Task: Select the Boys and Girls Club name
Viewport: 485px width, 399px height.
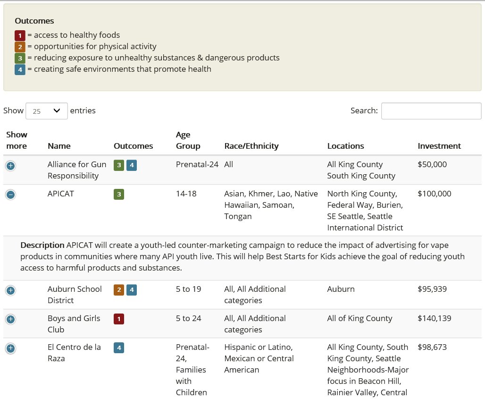Action: point(74,324)
